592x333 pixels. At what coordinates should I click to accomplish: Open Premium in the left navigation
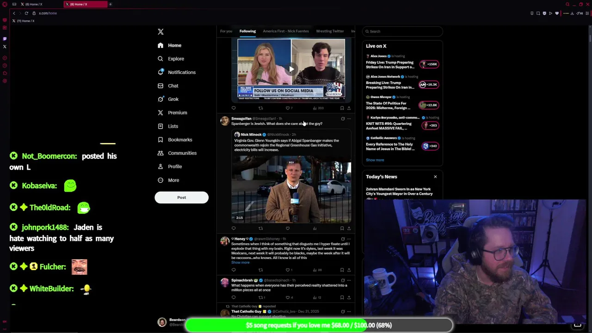coord(172,112)
